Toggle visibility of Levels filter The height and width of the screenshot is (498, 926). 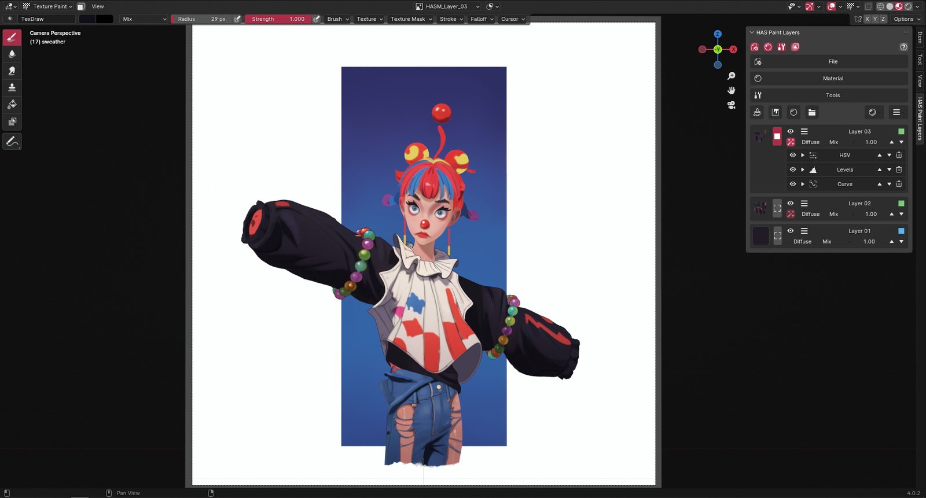pyautogui.click(x=793, y=169)
